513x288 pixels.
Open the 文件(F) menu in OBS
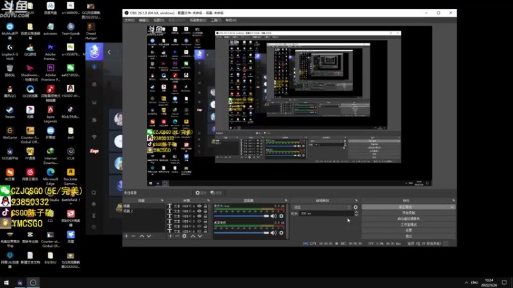point(130,20)
